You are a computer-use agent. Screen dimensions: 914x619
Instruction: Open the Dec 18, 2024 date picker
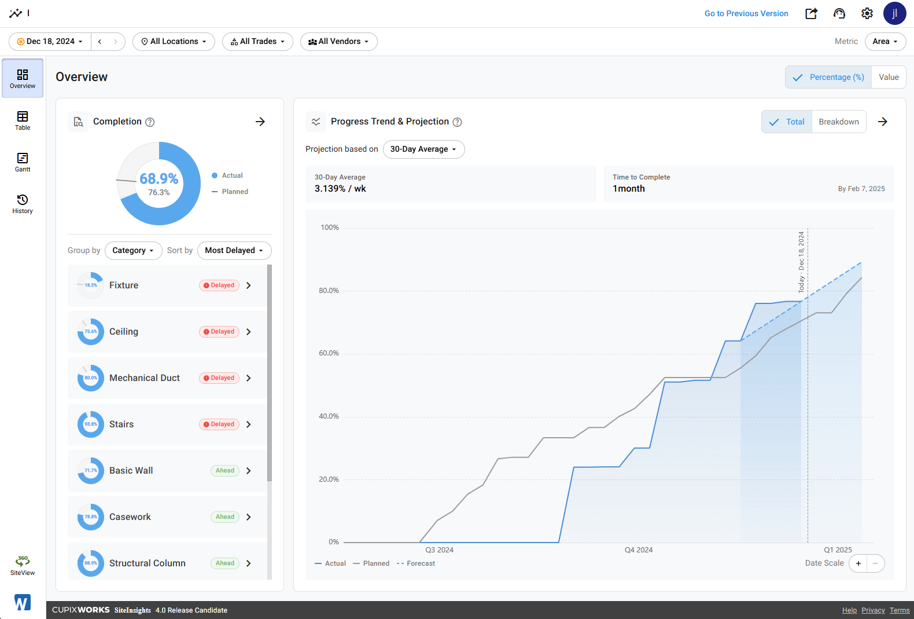(50, 42)
